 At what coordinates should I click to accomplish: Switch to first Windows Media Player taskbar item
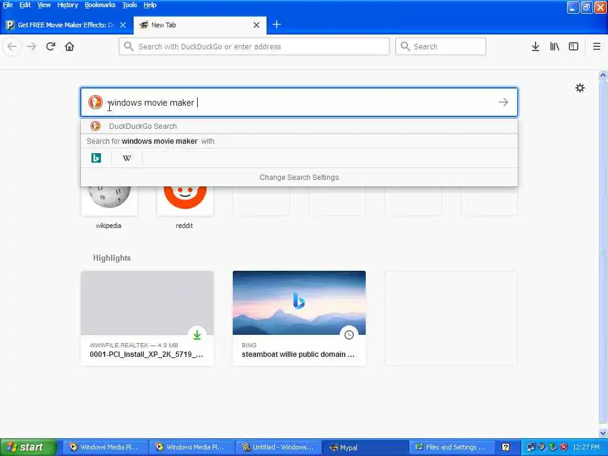(x=106, y=448)
